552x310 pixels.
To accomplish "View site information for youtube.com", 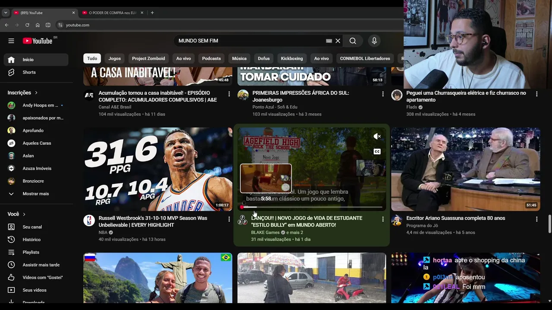I will pyautogui.click(x=60, y=25).
